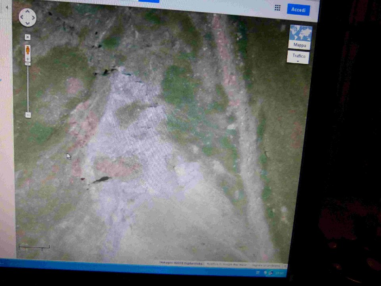Open the Google apps grid
This screenshot has height=286, width=381.
[x=277, y=8]
